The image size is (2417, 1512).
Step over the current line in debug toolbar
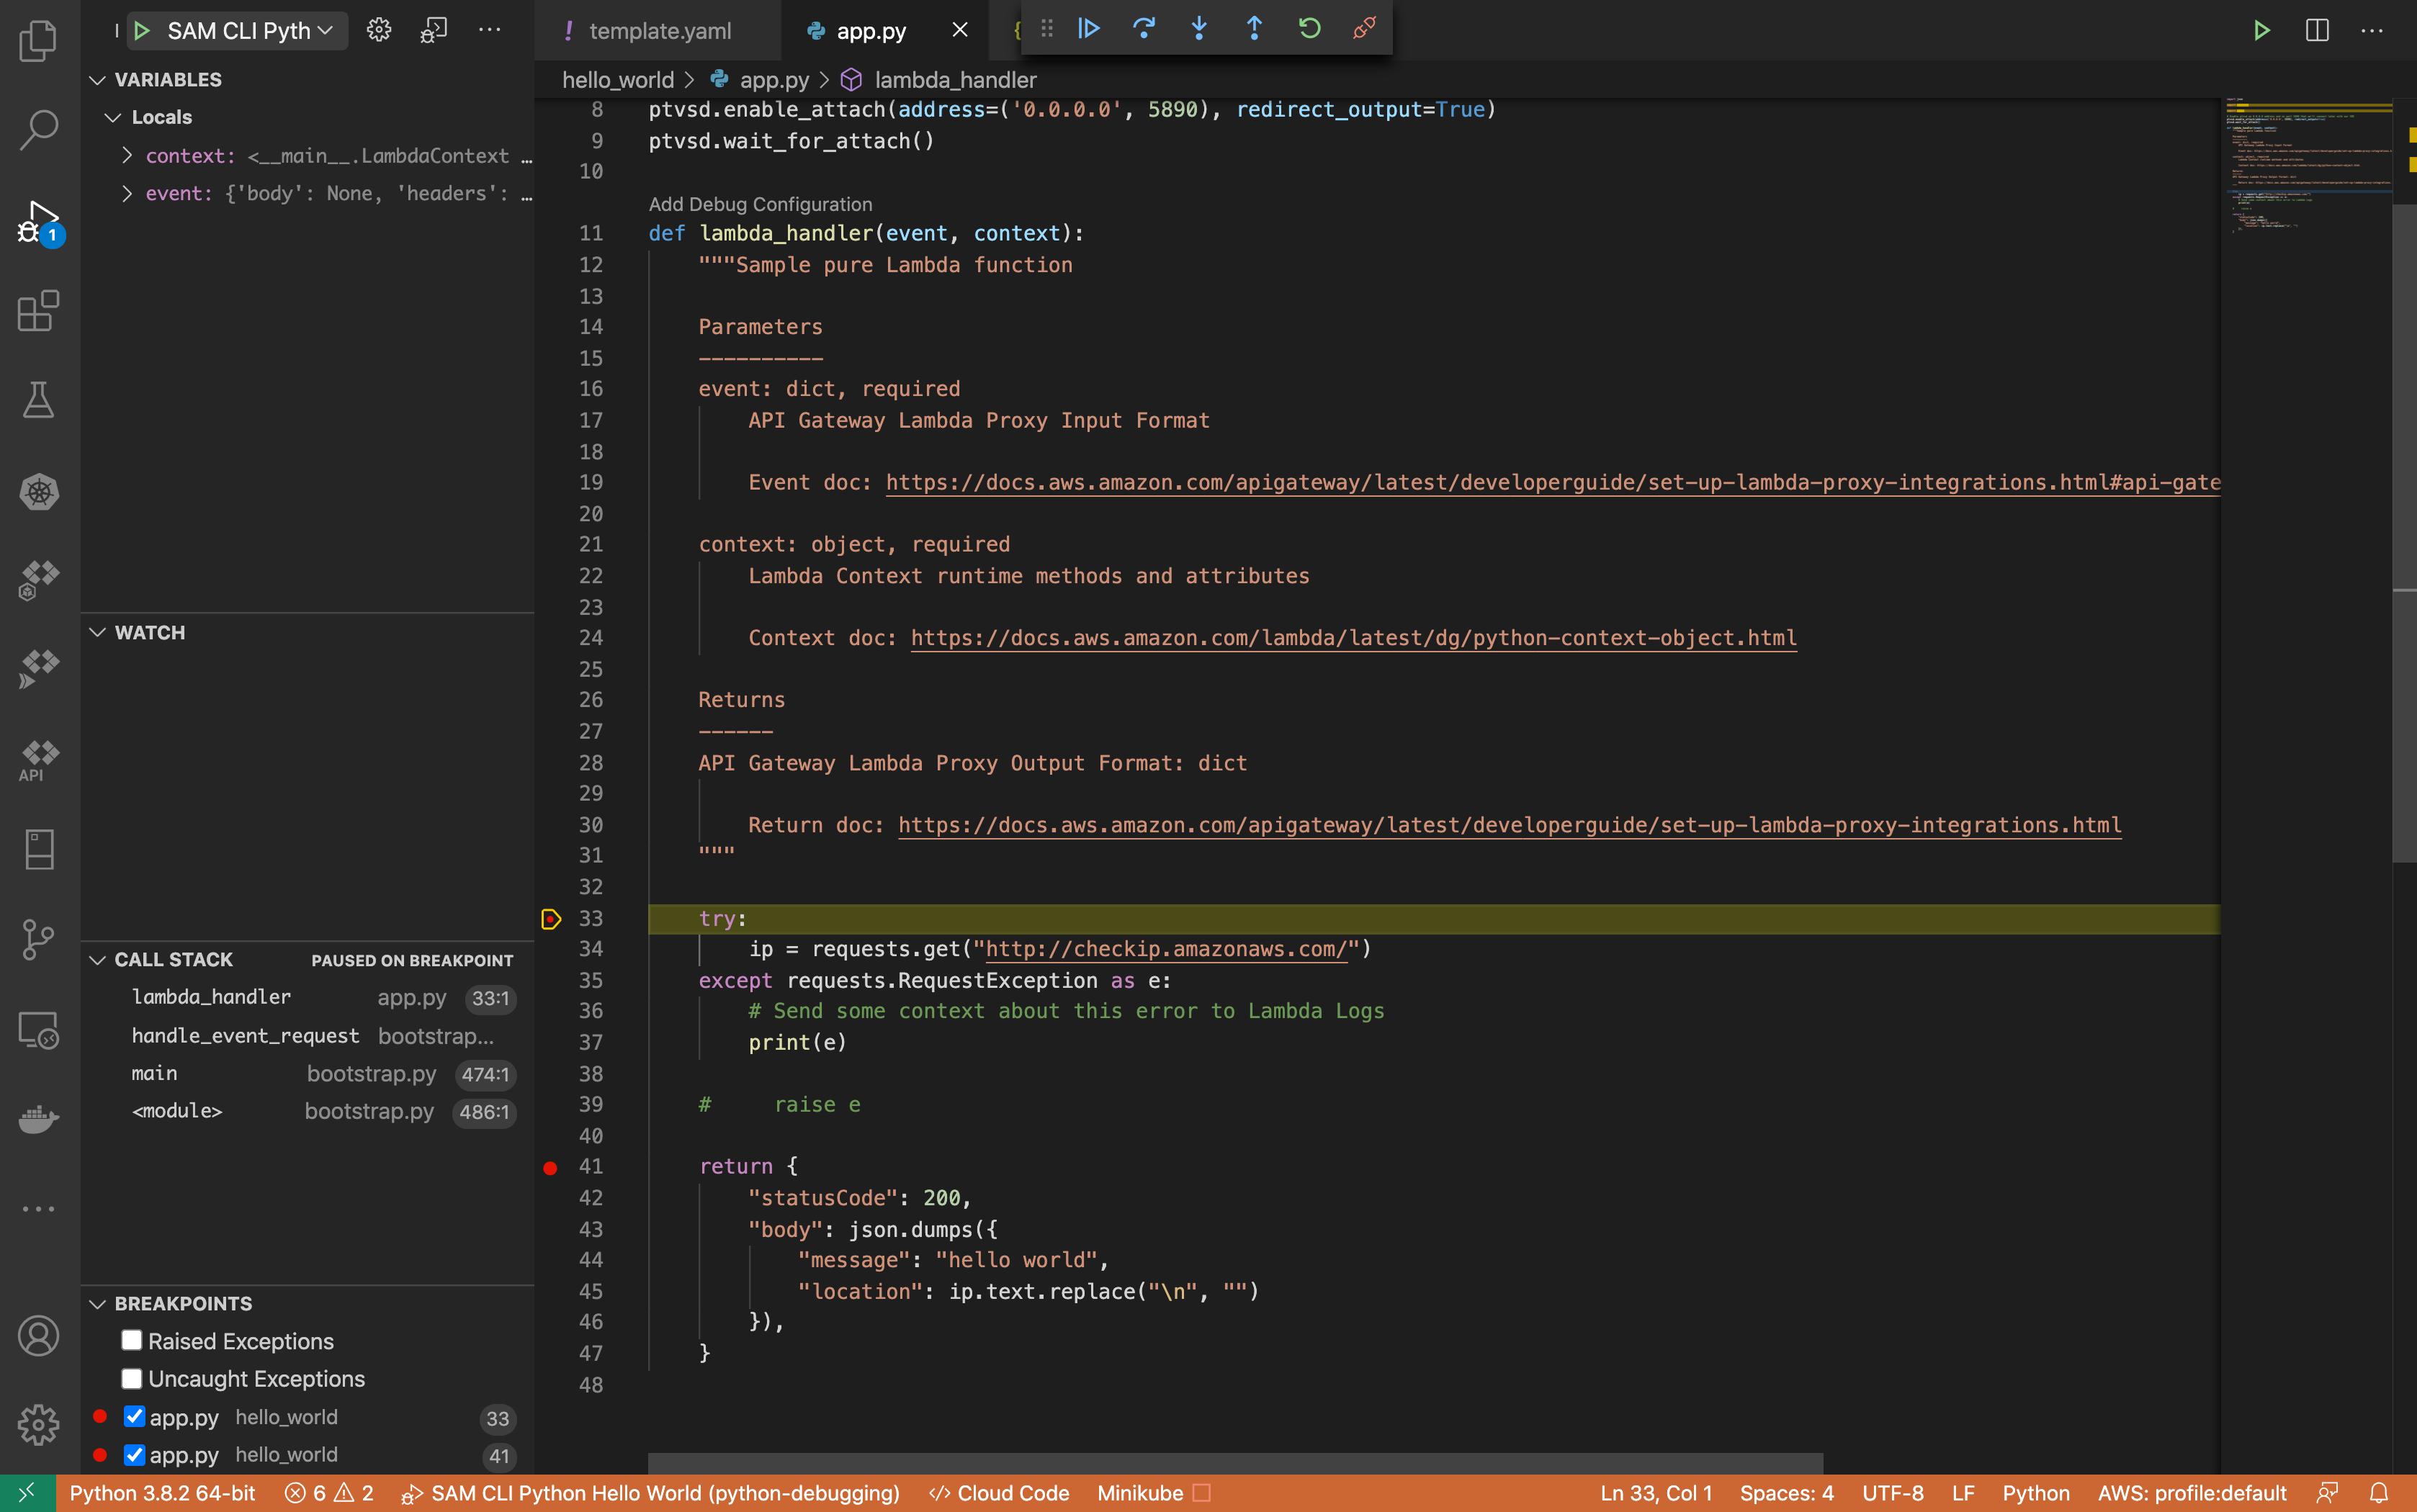point(1144,29)
